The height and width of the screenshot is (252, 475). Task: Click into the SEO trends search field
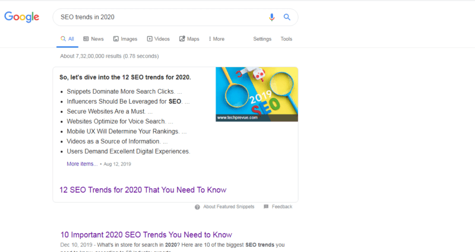coord(160,17)
